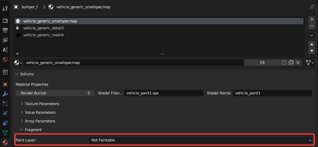Select the vehicle_generic_detail2 material slot

(43, 28)
